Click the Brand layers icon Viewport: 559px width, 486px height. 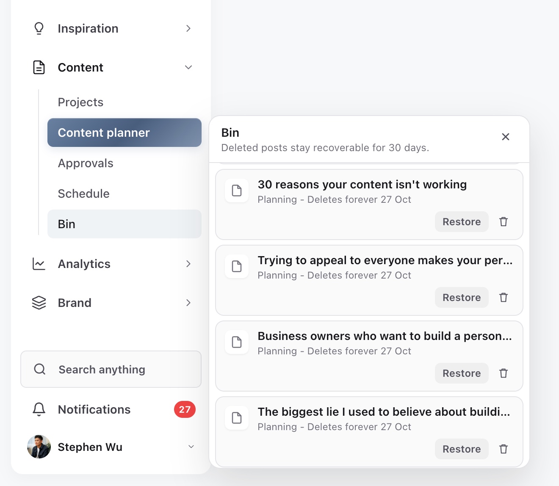pos(39,303)
